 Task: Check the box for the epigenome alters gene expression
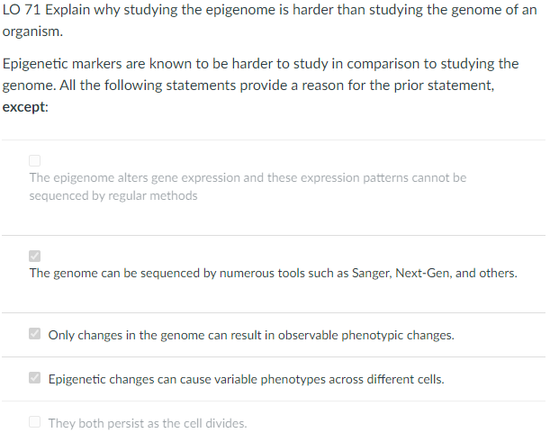[35, 161]
